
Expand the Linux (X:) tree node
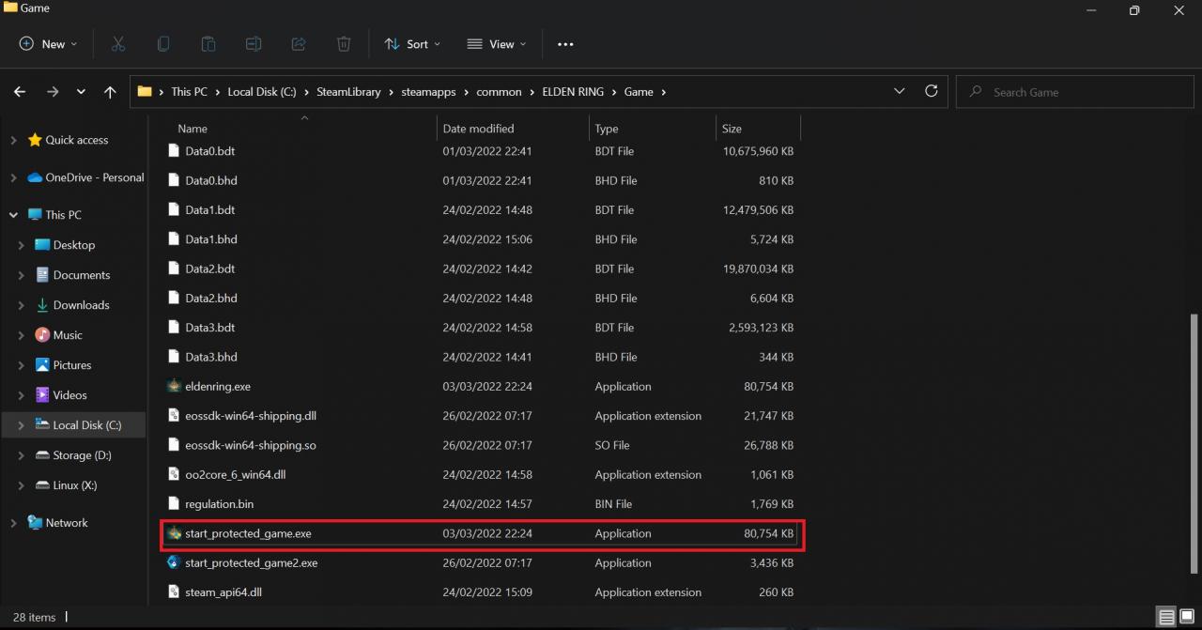(21, 485)
